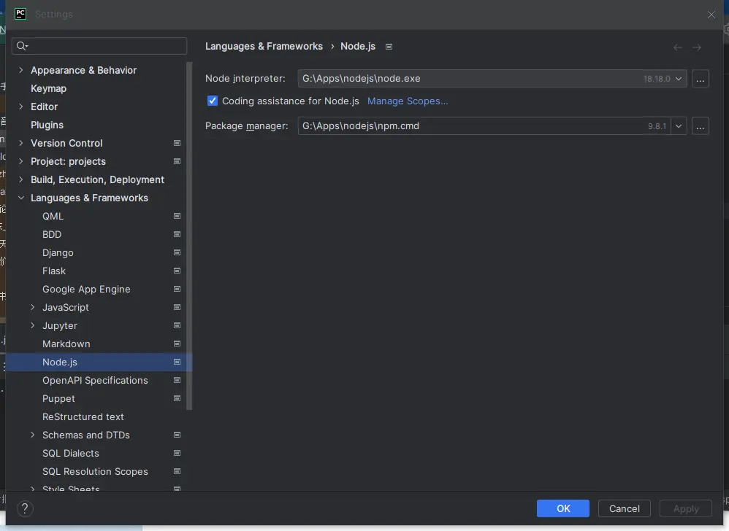The width and height of the screenshot is (729, 531).
Task: Open Plugins settings page
Action: tap(47, 125)
